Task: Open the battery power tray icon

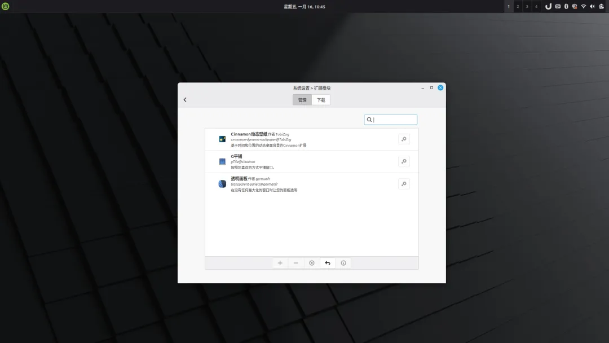Action: point(601,6)
